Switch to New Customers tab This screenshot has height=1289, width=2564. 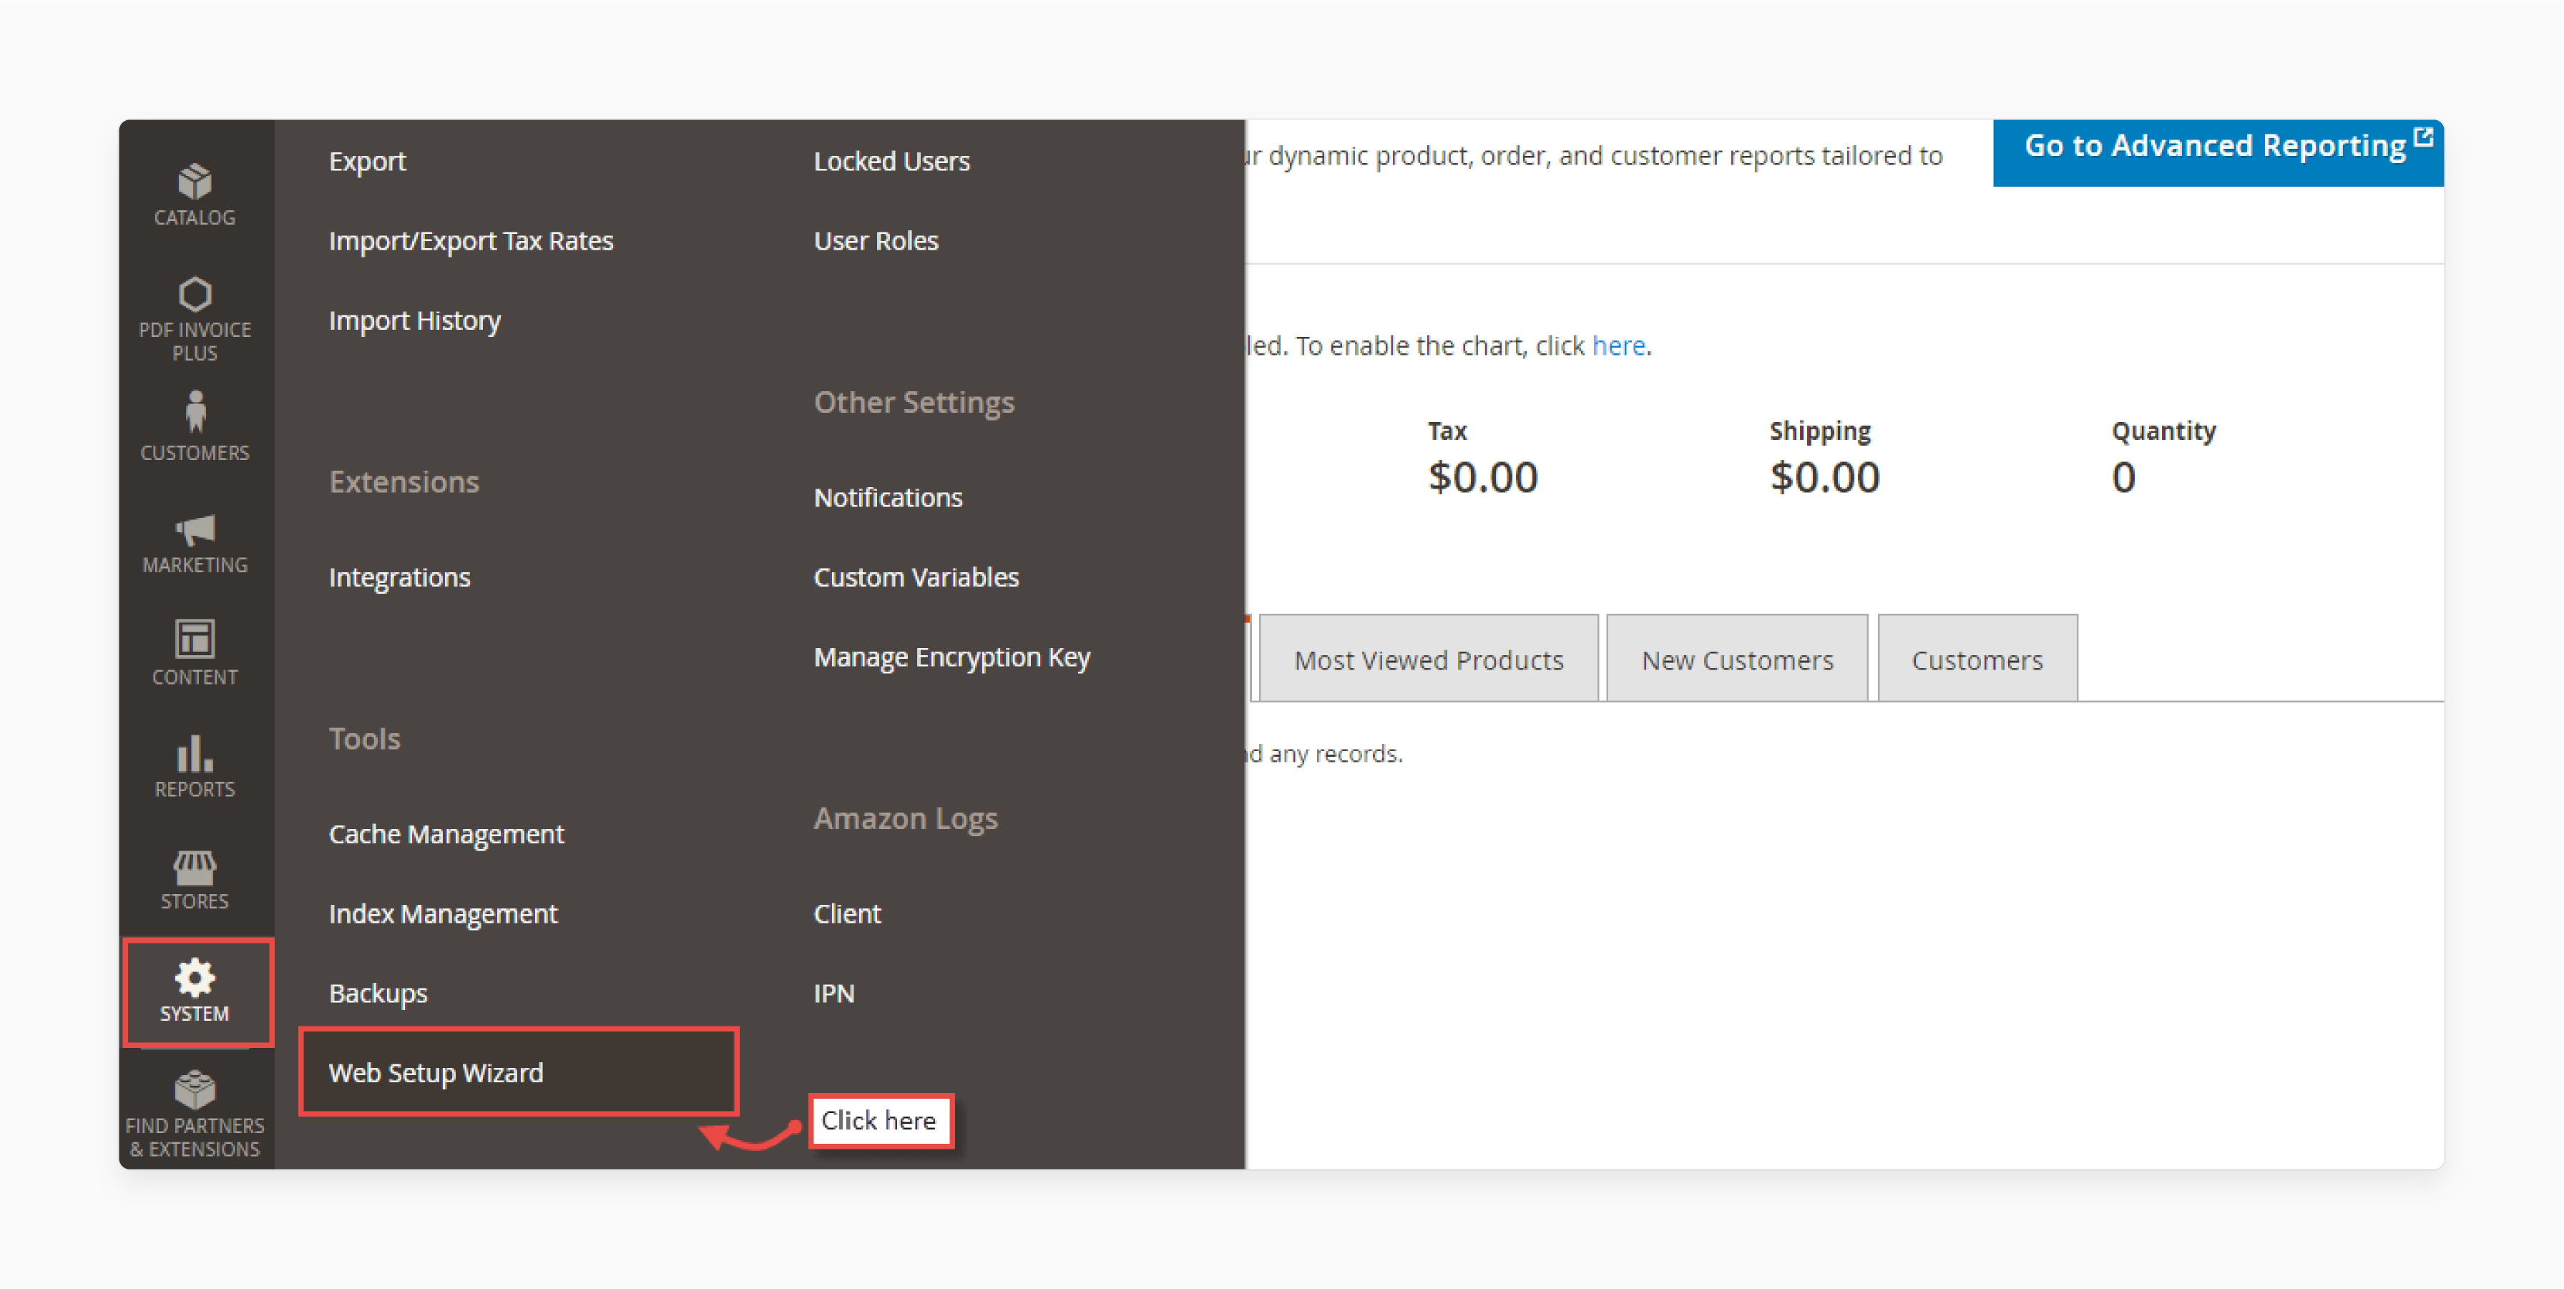pyautogui.click(x=1737, y=660)
